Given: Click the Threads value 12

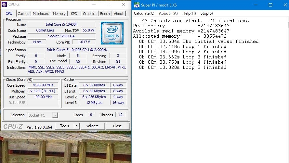Looking at the screenshot, I should pyautogui.click(x=121, y=115).
